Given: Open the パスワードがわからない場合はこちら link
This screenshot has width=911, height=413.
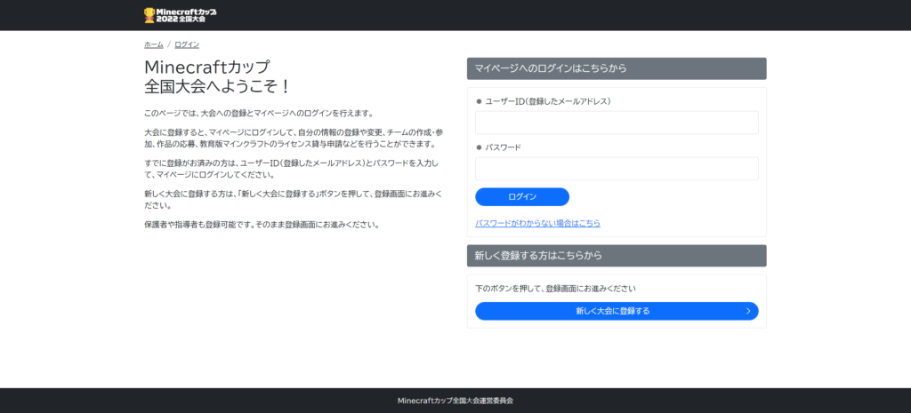Looking at the screenshot, I should pyautogui.click(x=537, y=223).
